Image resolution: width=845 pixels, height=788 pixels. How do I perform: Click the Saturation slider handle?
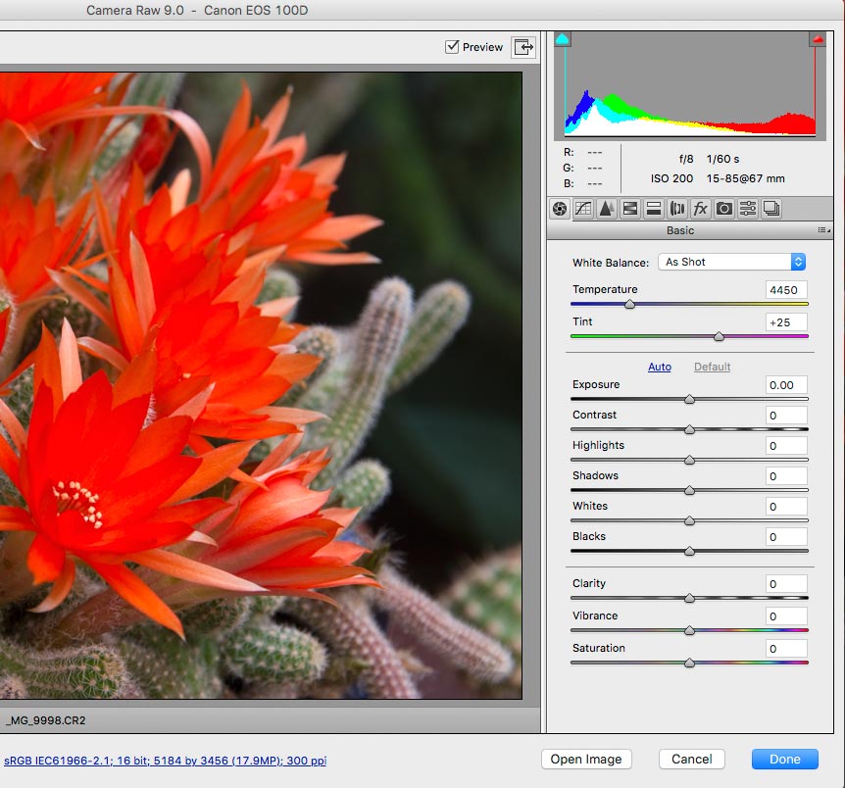point(689,663)
